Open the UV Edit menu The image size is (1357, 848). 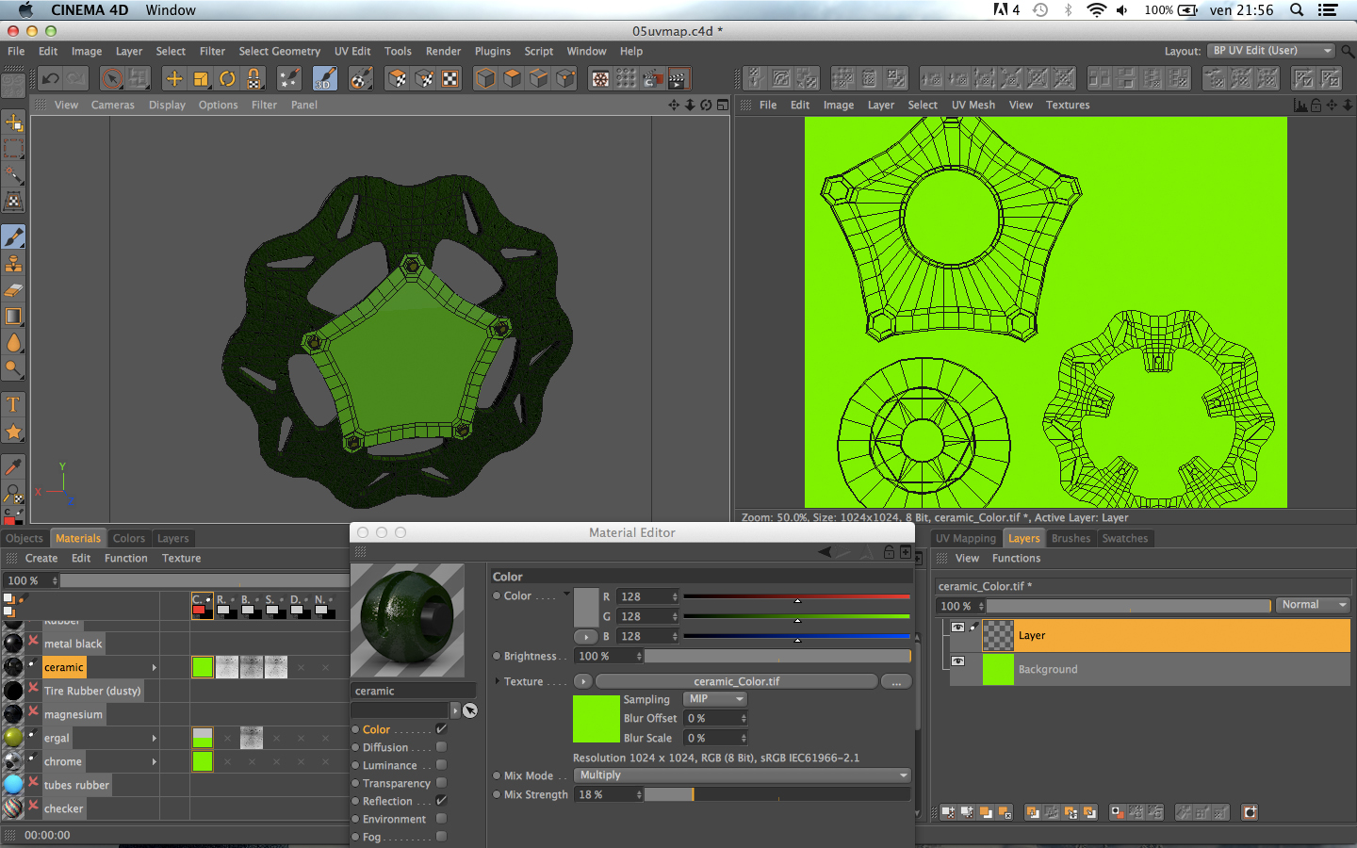pyautogui.click(x=352, y=52)
